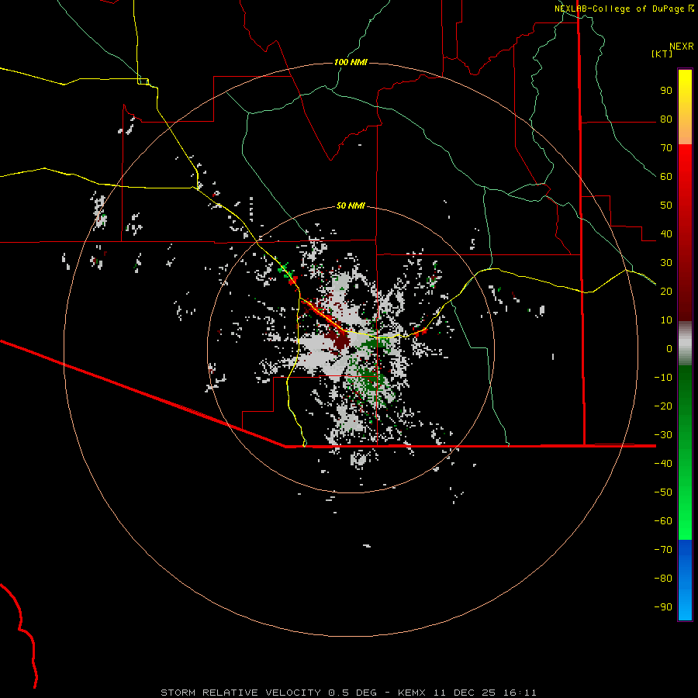Click the 30 knot scale value
Viewport: 698px width, 698px height.
click(x=666, y=263)
